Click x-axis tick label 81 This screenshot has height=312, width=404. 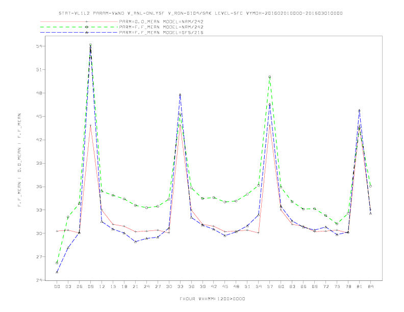coord(359,287)
